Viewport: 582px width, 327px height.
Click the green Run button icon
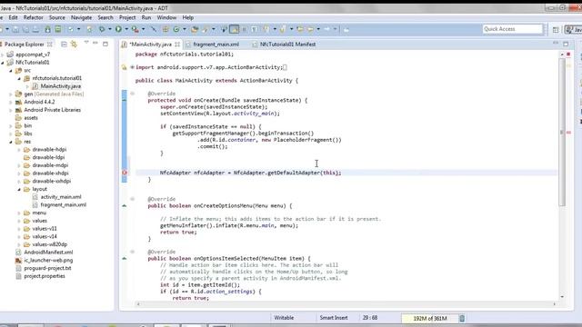(118, 29)
